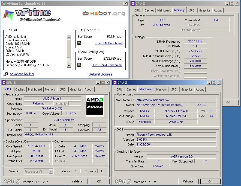Run the 32M Benchmark
Viewport: 241px width, 186px height.
109,43
